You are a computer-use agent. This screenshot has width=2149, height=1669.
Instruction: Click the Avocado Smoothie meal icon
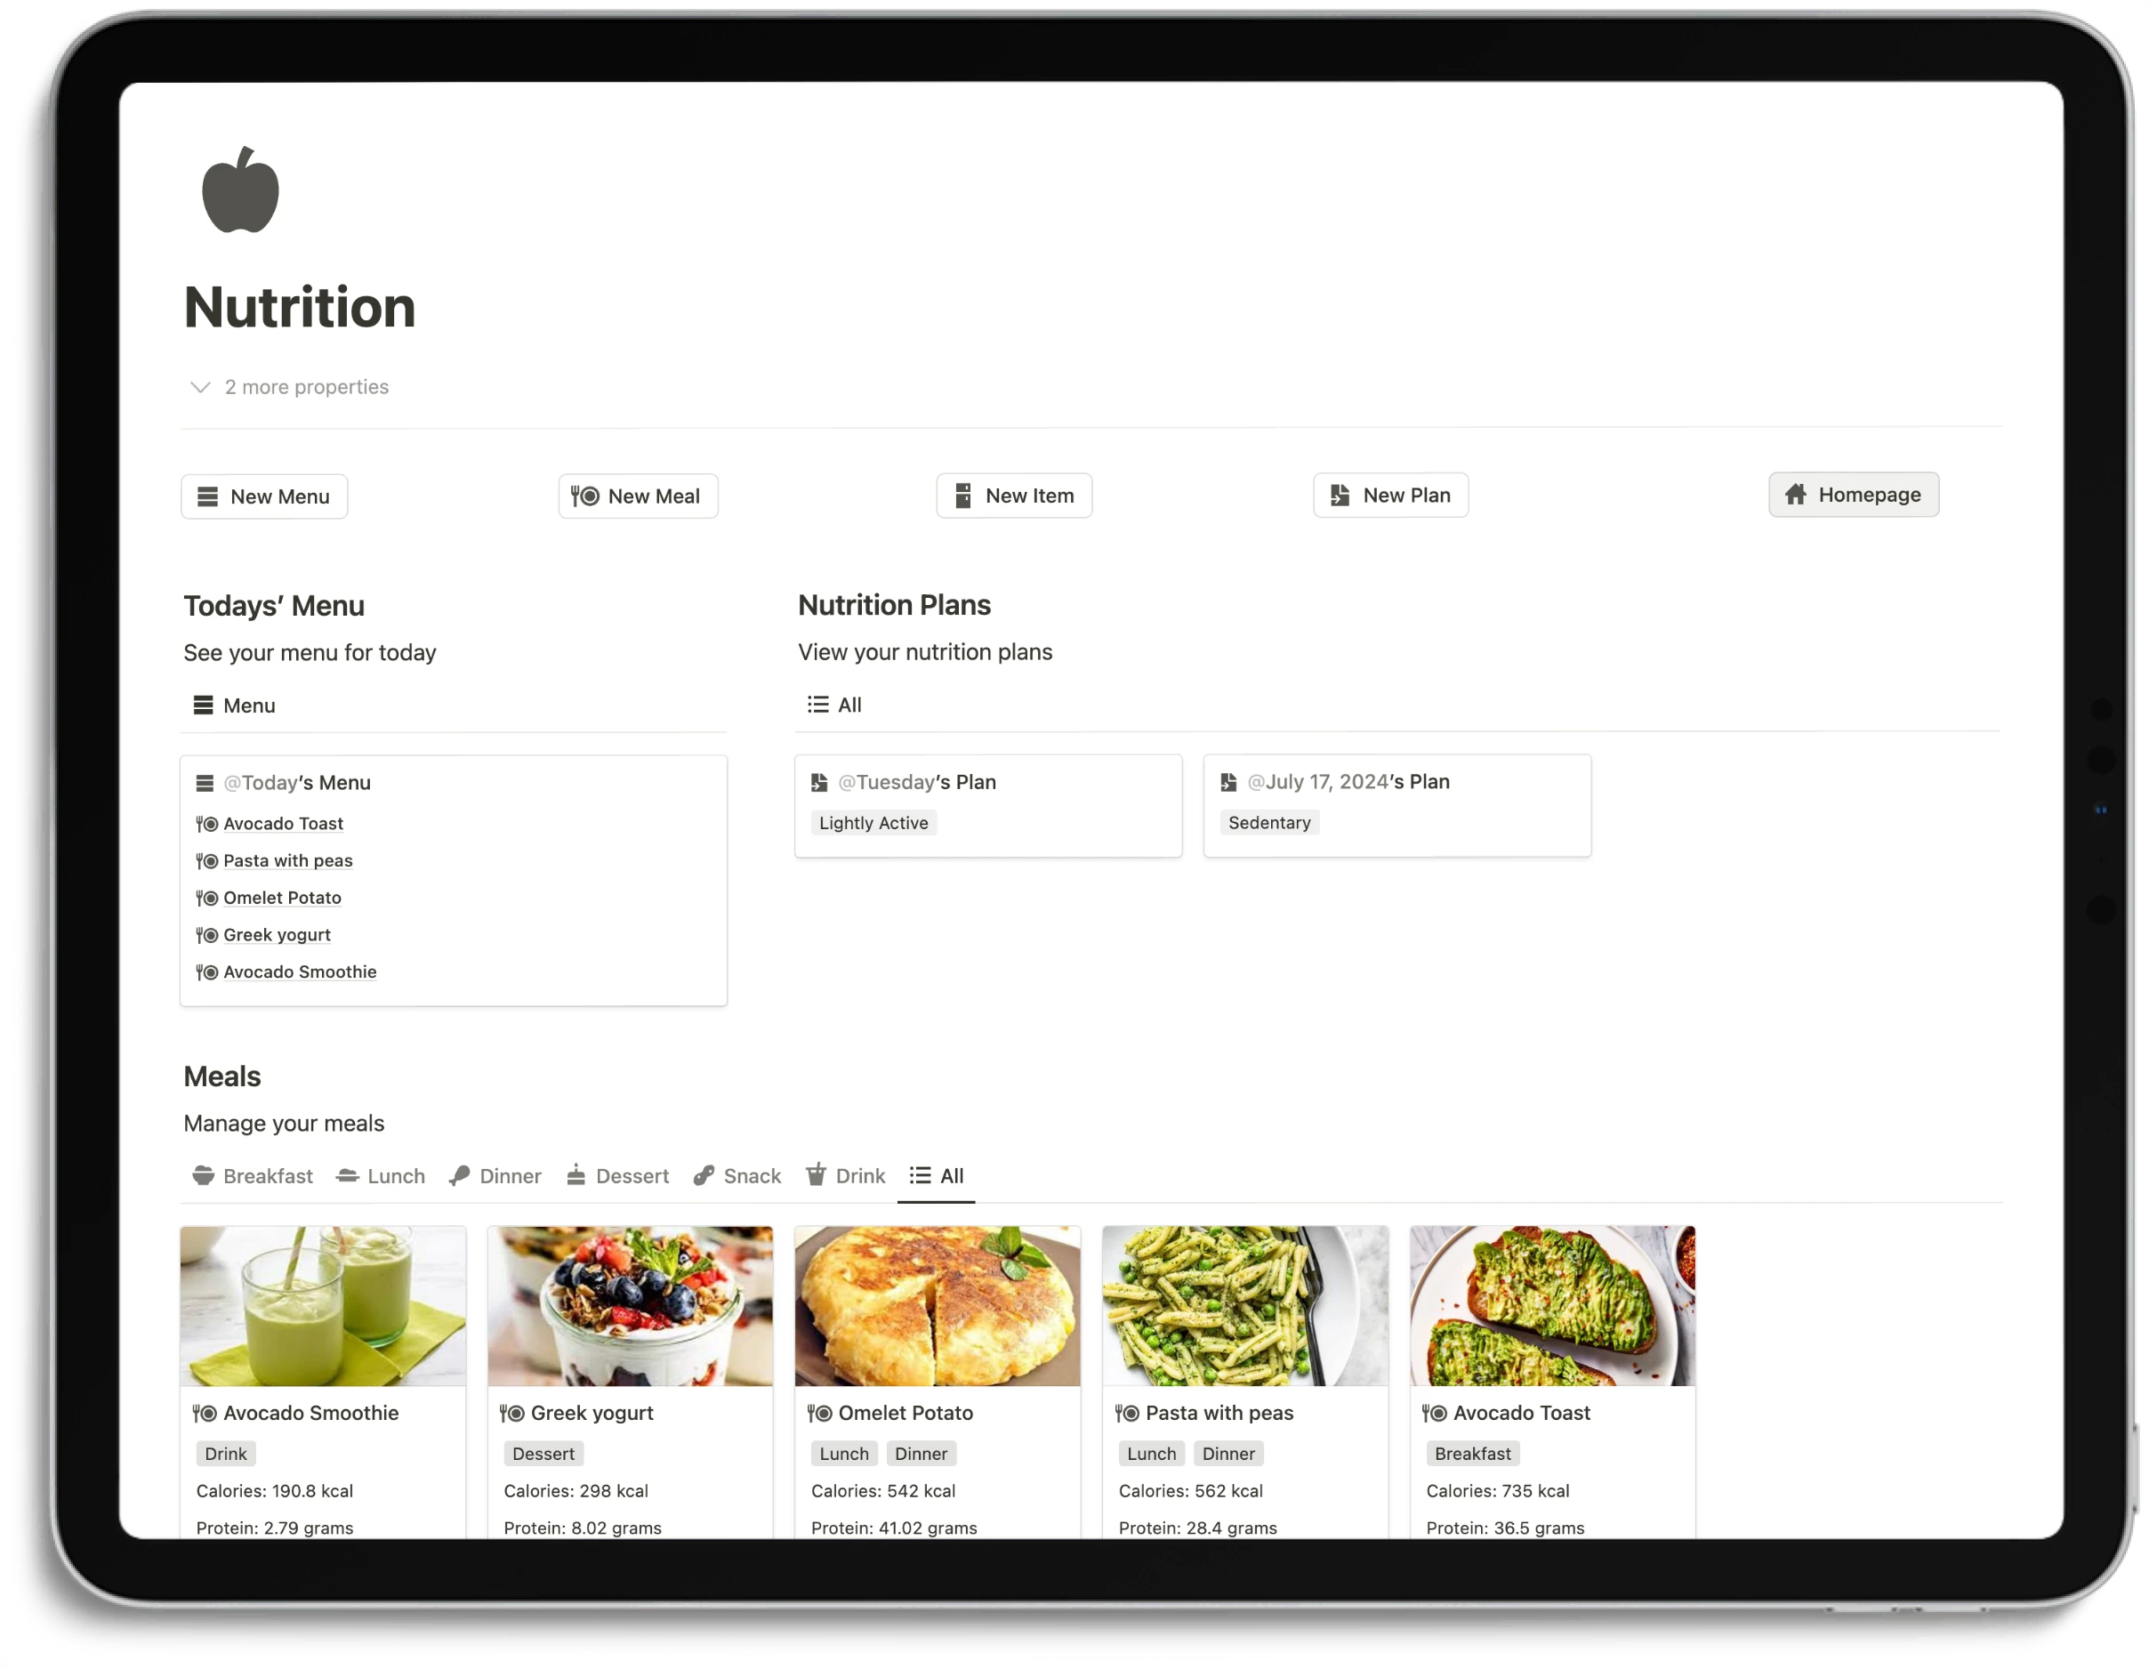point(204,1413)
